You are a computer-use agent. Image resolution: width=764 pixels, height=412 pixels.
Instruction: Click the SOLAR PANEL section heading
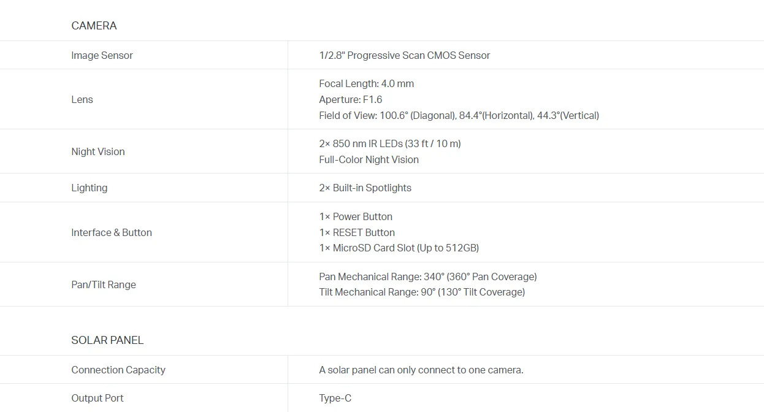coord(107,340)
